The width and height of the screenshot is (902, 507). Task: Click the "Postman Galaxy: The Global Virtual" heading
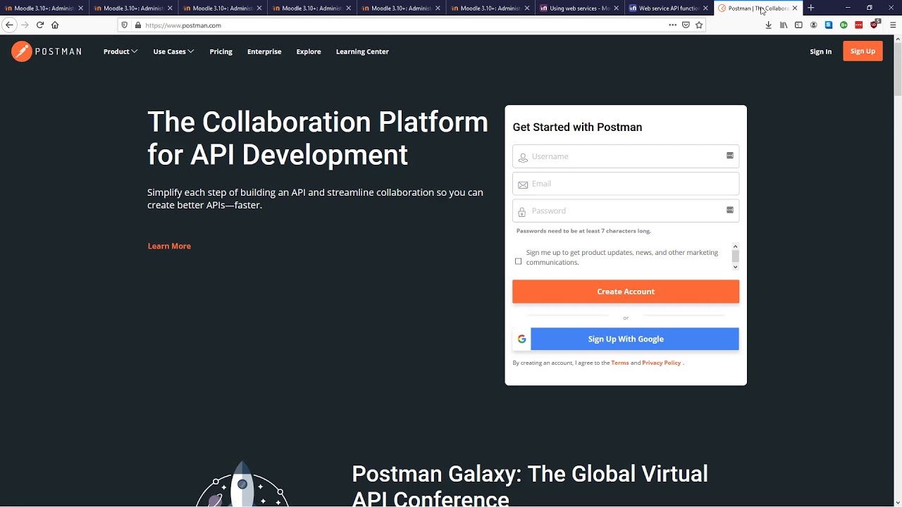pyautogui.click(x=530, y=474)
